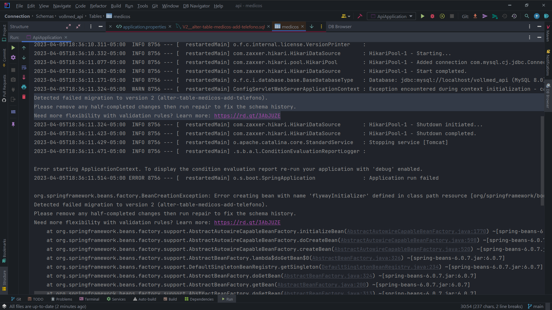The width and height of the screenshot is (552, 310).
Task: Click Up the Stack Trace arrow
Action: point(24,48)
